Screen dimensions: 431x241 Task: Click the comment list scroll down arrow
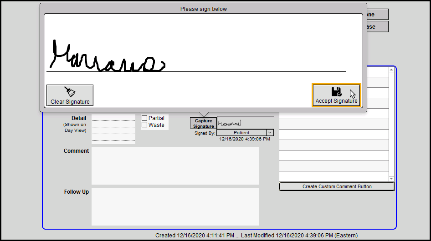pyautogui.click(x=391, y=179)
